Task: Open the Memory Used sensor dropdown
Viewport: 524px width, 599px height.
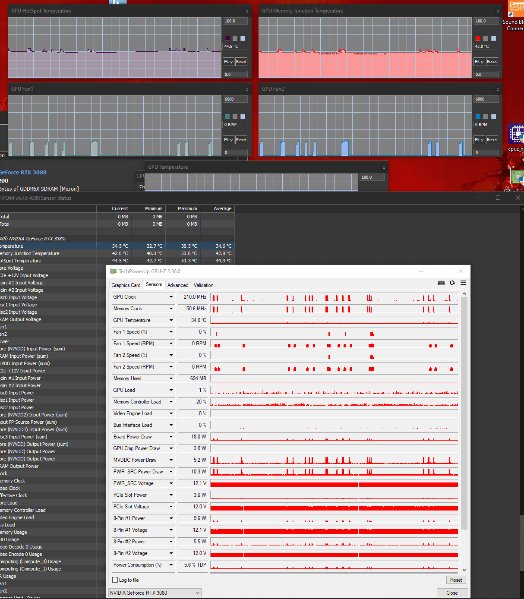Action: [171, 378]
